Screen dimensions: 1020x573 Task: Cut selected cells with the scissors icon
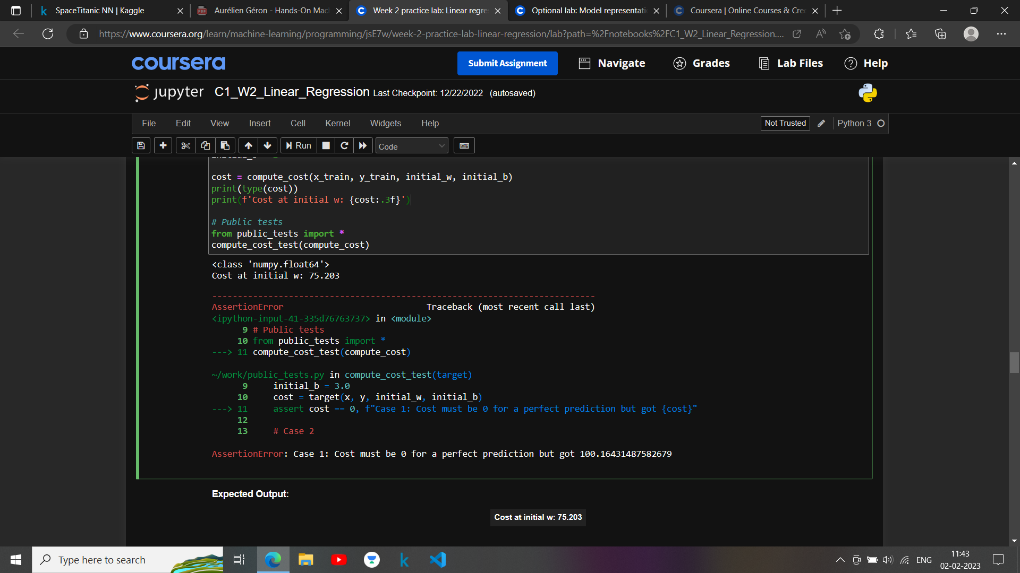point(185,145)
